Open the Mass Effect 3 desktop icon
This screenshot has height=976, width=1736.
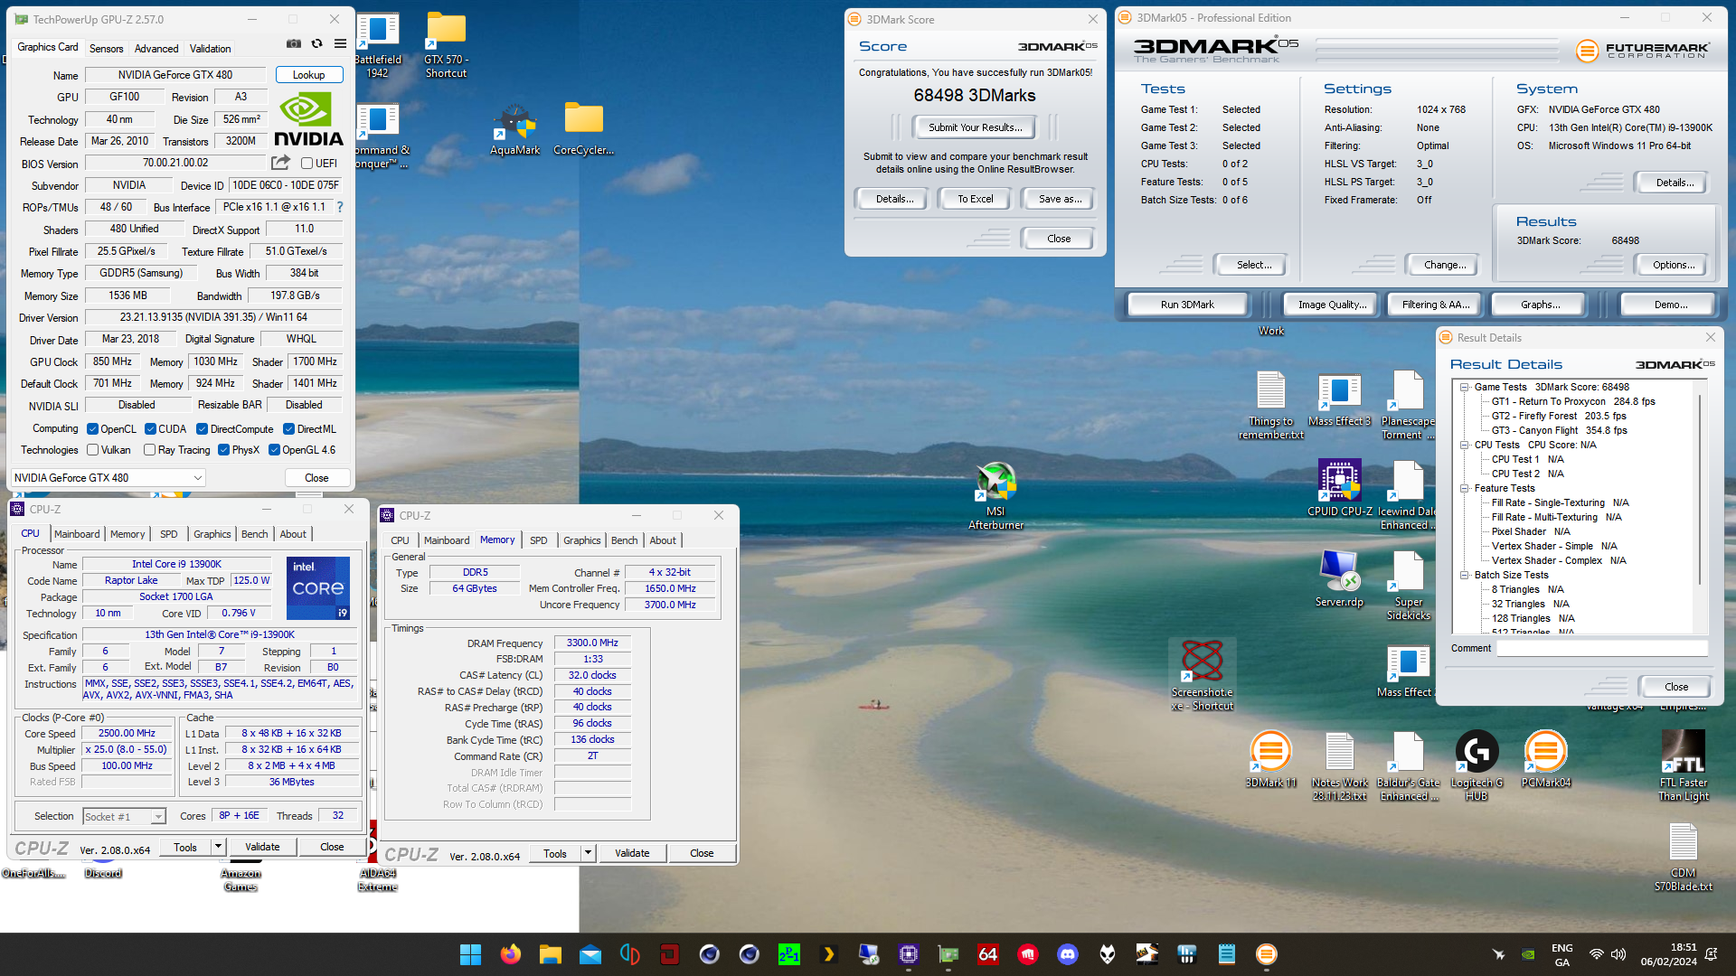[1339, 399]
